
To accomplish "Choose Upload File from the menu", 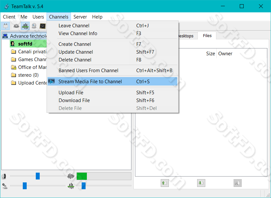I will tap(113, 92).
